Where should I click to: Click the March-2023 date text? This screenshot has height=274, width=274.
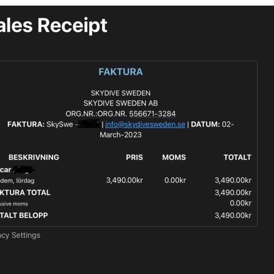click(x=121, y=135)
